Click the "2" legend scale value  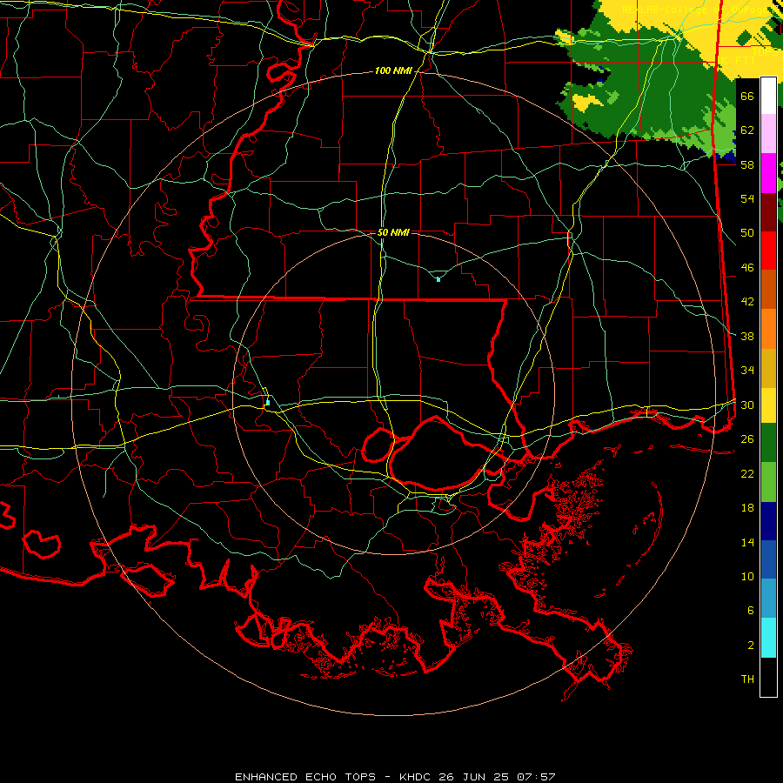pos(751,646)
